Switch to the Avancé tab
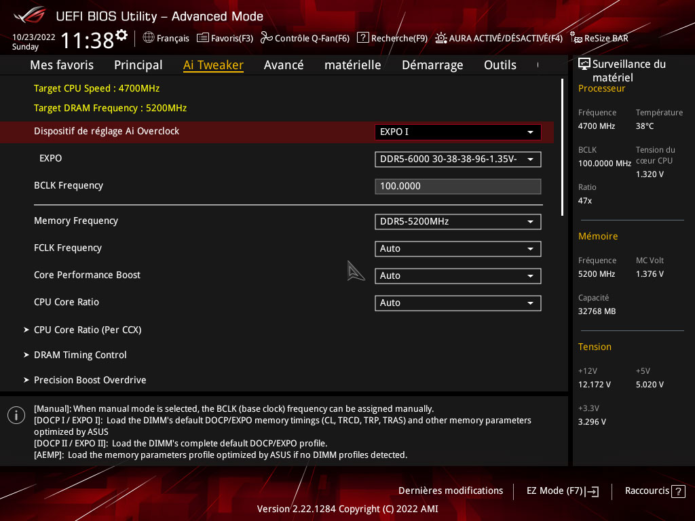 (x=284, y=65)
